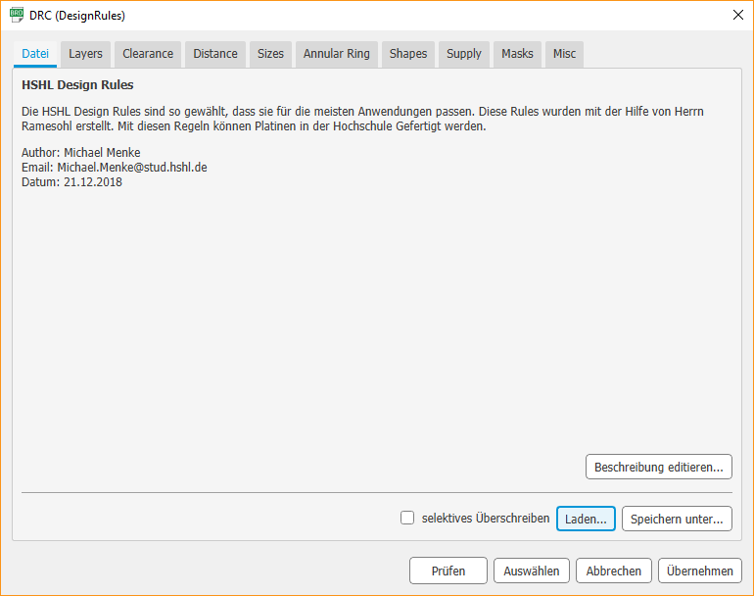This screenshot has height=596, width=754.
Task: Enable the selektives Überschreiben checkbox
Action: point(407,519)
